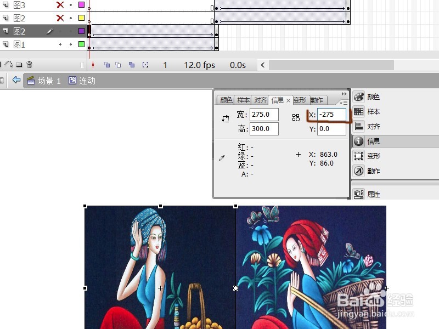Screen dimensions: 439x329
Task: Lock the 图2 layer with yellow swatch
Action: (71, 18)
